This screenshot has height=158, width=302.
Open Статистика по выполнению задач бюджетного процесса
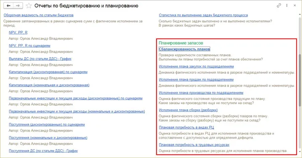coord(203,15)
